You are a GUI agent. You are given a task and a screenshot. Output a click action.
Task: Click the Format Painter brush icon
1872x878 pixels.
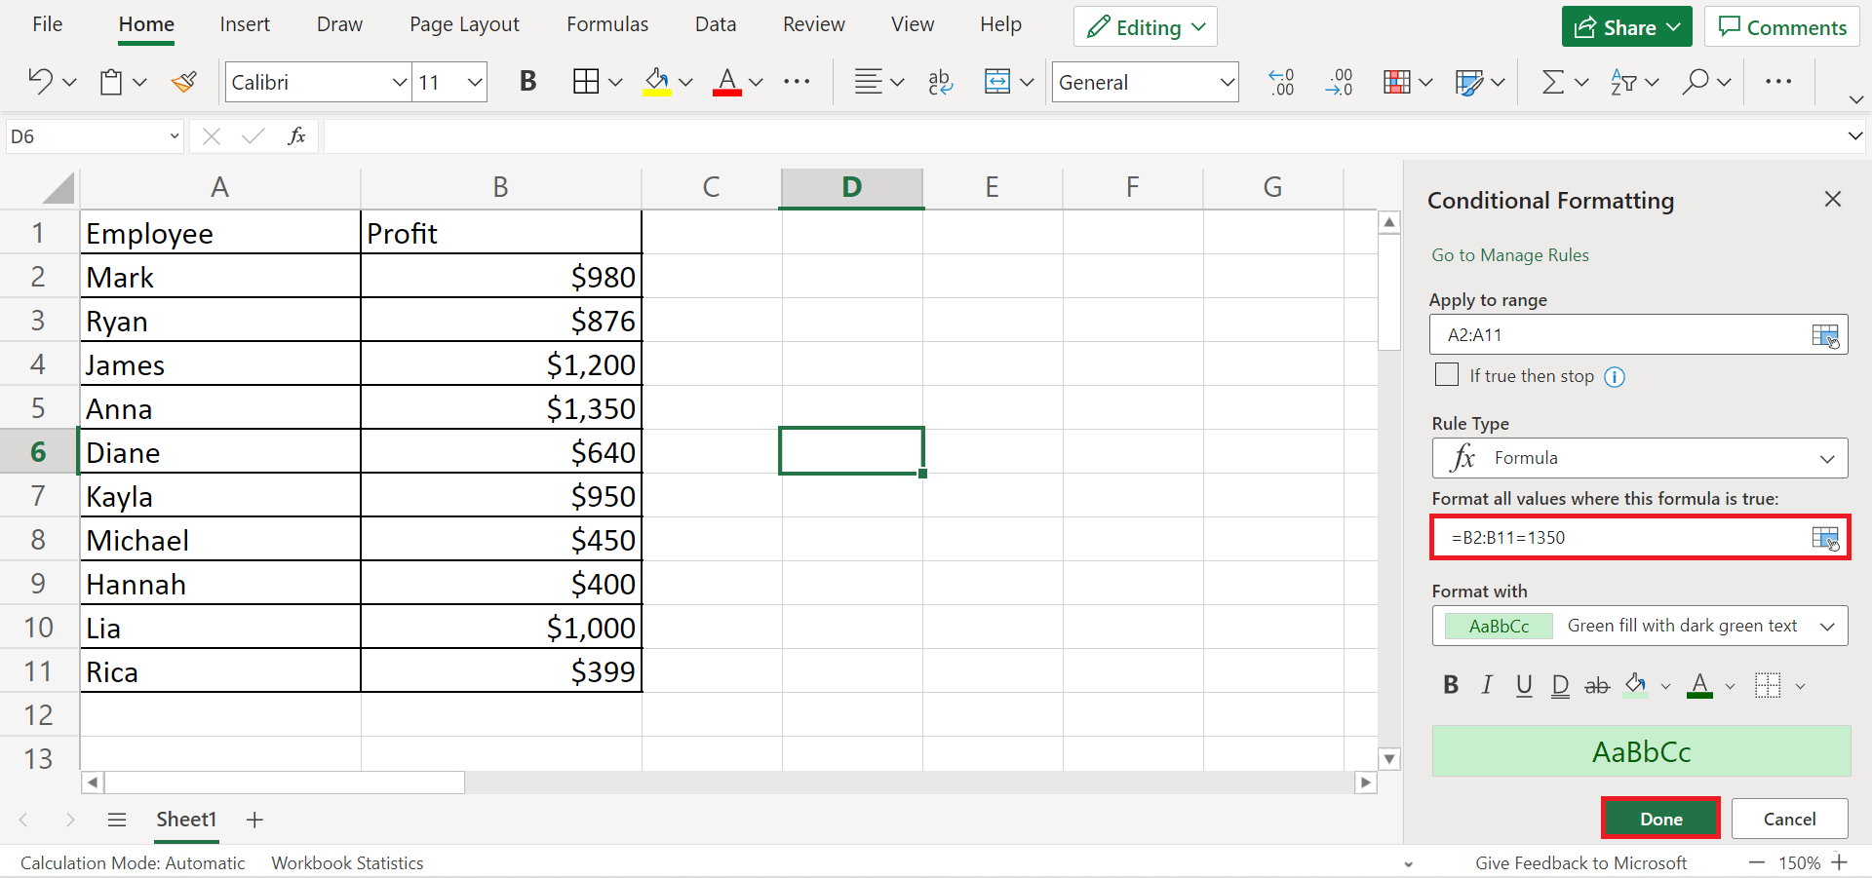183,82
